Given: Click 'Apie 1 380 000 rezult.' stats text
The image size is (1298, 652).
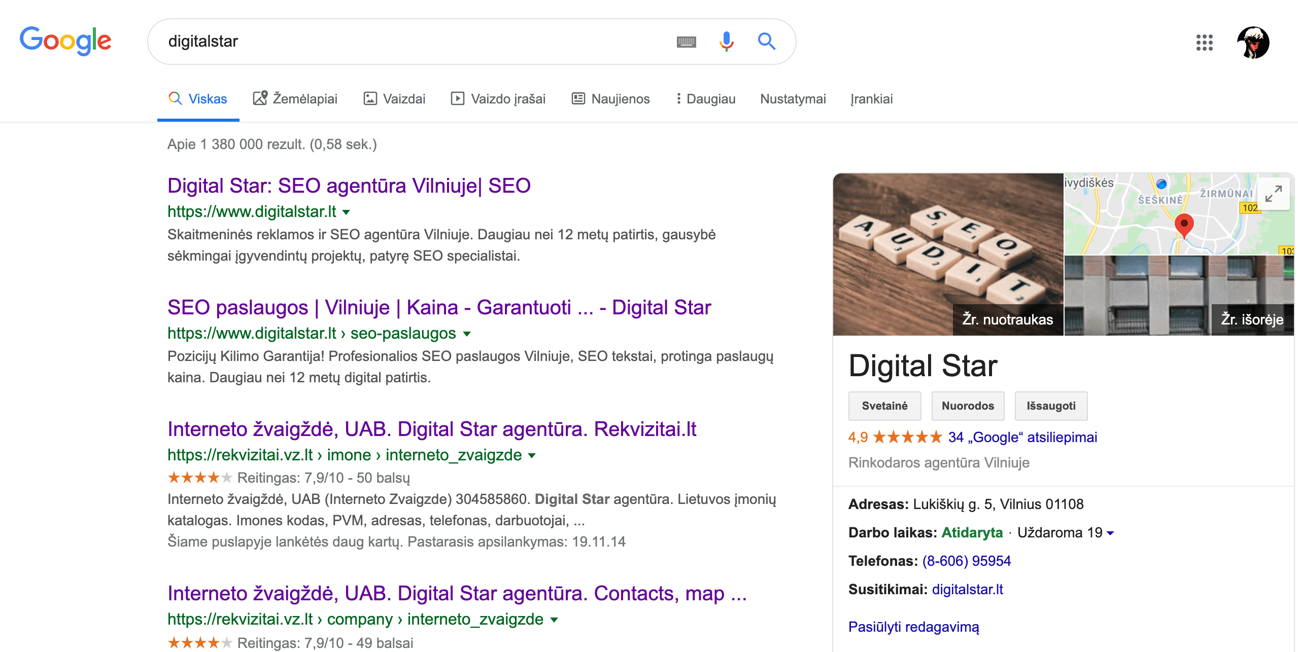Looking at the screenshot, I should tap(272, 144).
